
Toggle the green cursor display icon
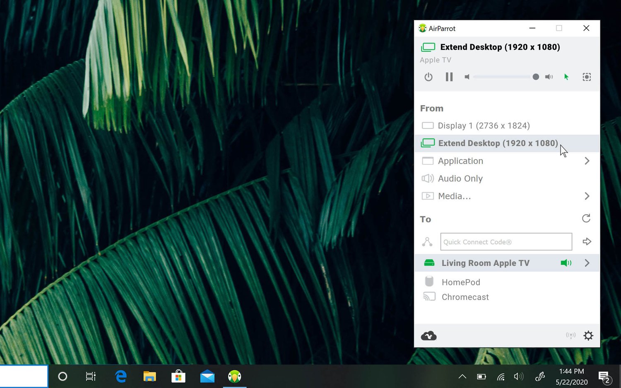click(566, 77)
